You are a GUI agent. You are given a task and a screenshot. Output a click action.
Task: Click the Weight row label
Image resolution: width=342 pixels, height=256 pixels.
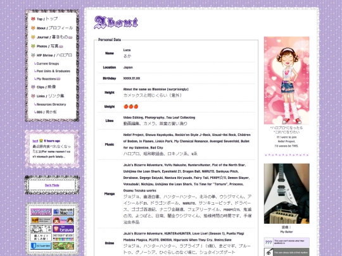[x=110, y=107]
